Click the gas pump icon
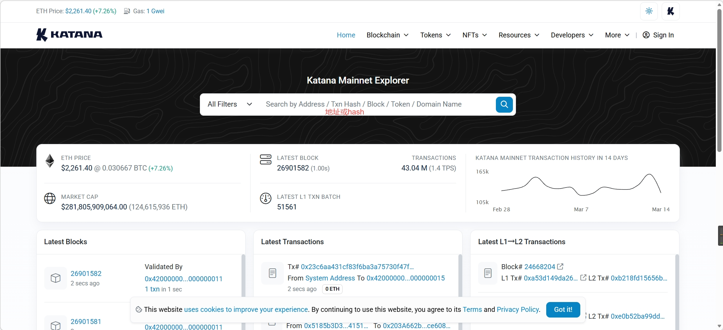 [127, 11]
